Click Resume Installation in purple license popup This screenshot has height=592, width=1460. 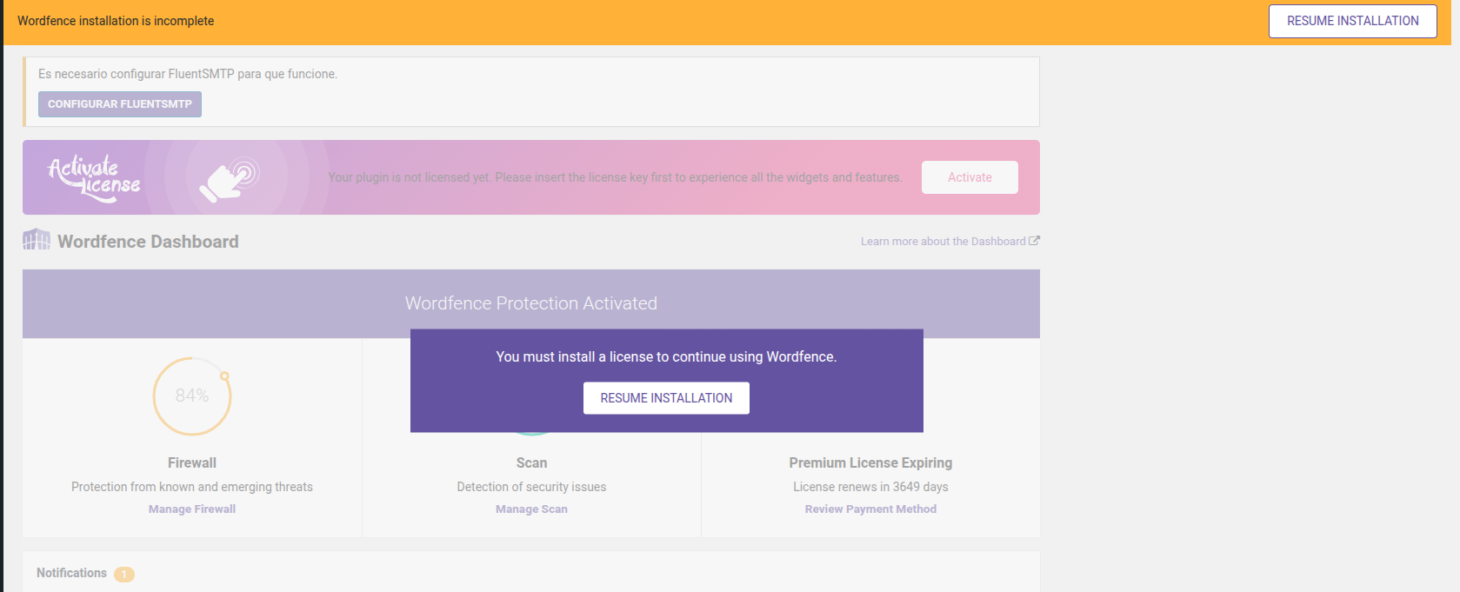pyautogui.click(x=666, y=398)
